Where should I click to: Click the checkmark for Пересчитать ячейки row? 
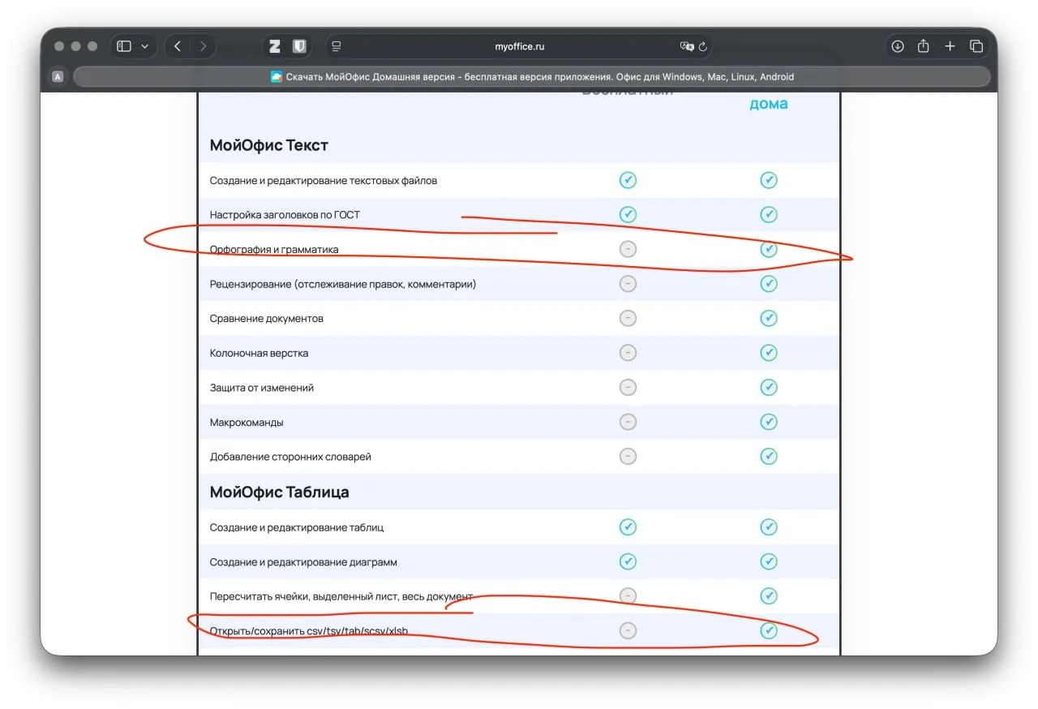pyautogui.click(x=769, y=596)
